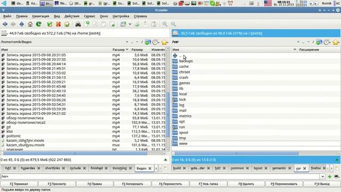Click F7 Нов. папка button
This screenshot has width=341, height=192.
coord(208,184)
